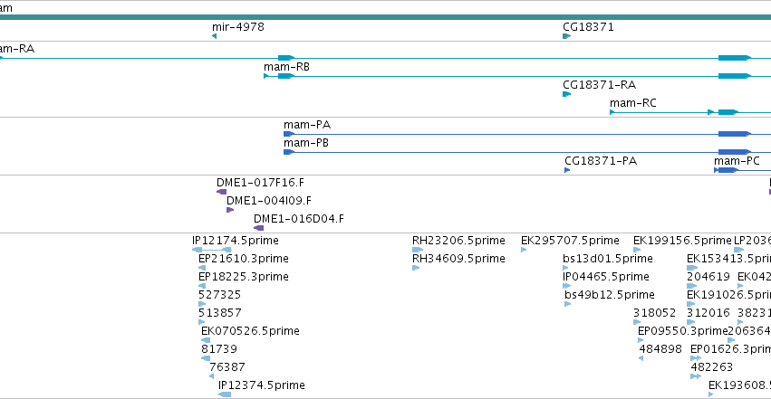Click the mam gene span bar

386,17
